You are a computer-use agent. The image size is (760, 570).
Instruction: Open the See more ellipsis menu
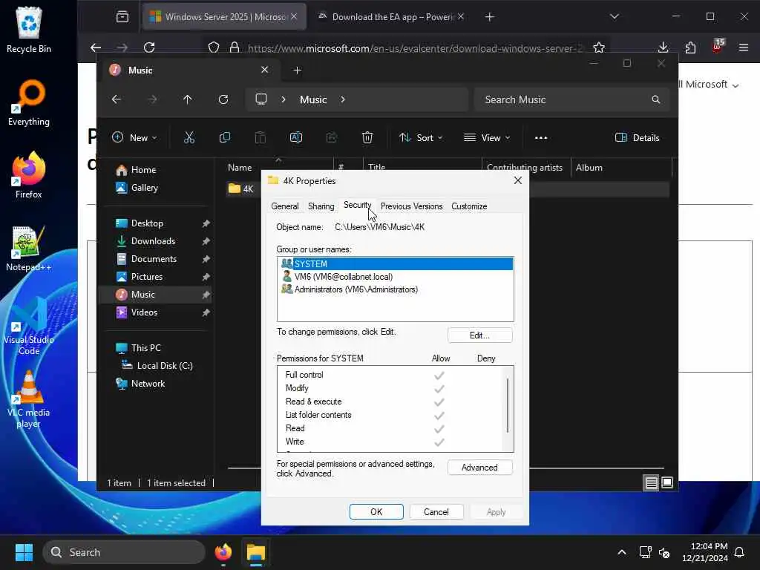pos(541,137)
